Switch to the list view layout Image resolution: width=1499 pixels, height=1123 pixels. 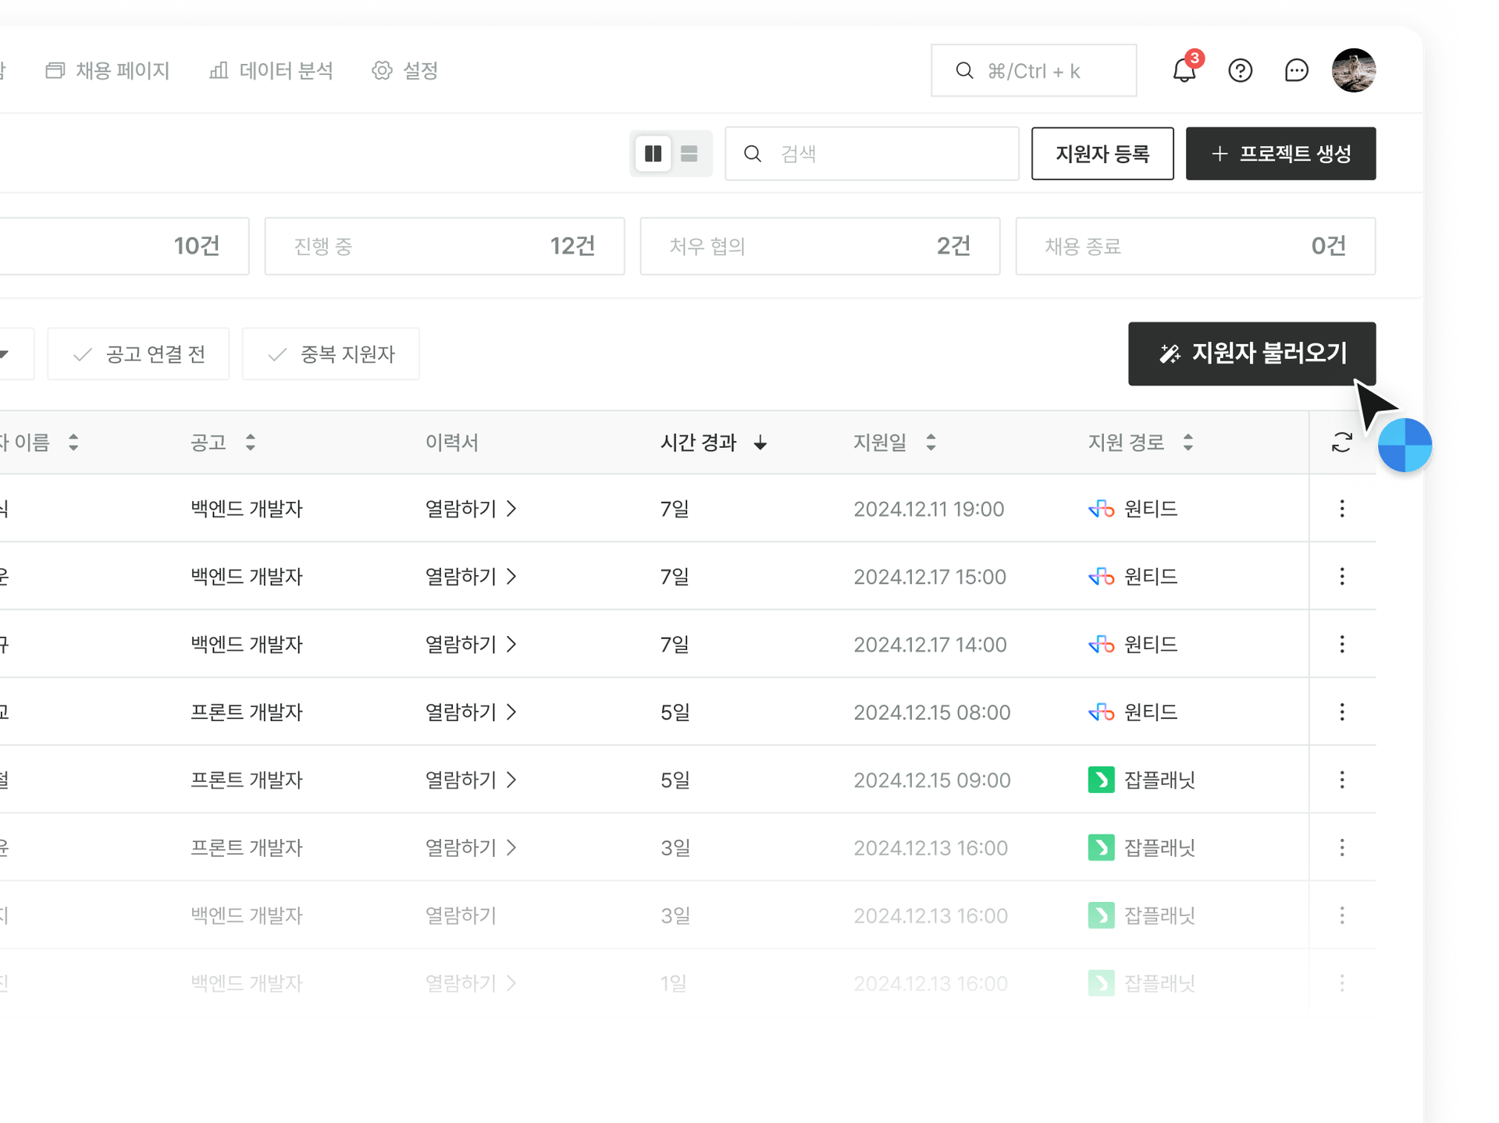(x=689, y=154)
